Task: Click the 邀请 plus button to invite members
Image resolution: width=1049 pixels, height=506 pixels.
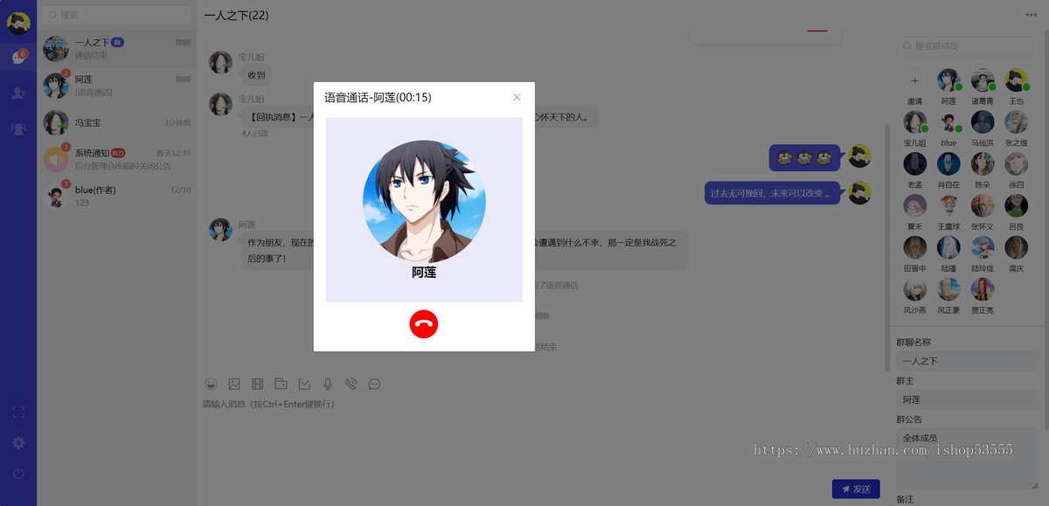Action: coord(914,80)
